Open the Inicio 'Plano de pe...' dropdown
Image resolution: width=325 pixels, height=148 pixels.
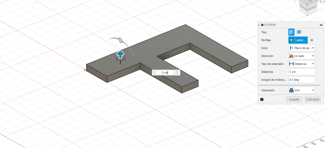coord(302,48)
